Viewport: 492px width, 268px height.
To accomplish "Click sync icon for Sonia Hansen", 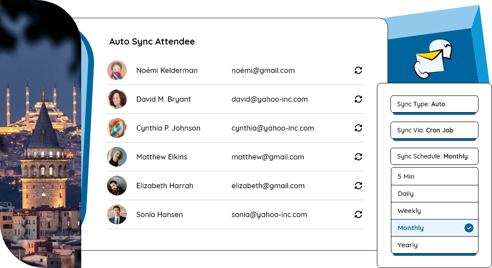I will click(x=358, y=214).
